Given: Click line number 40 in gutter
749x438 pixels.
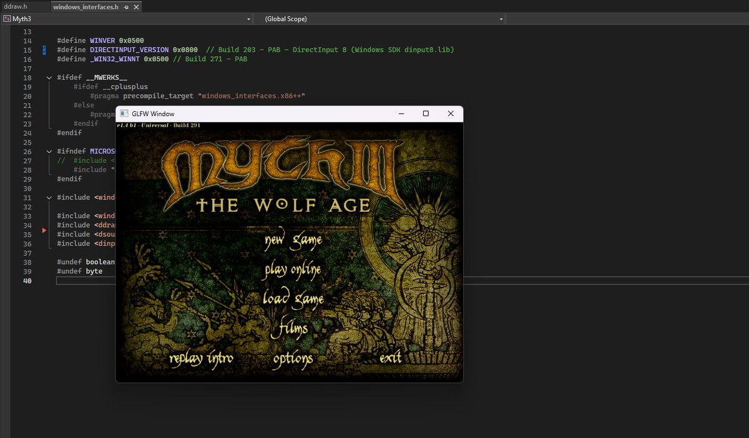Looking at the screenshot, I should coord(27,281).
